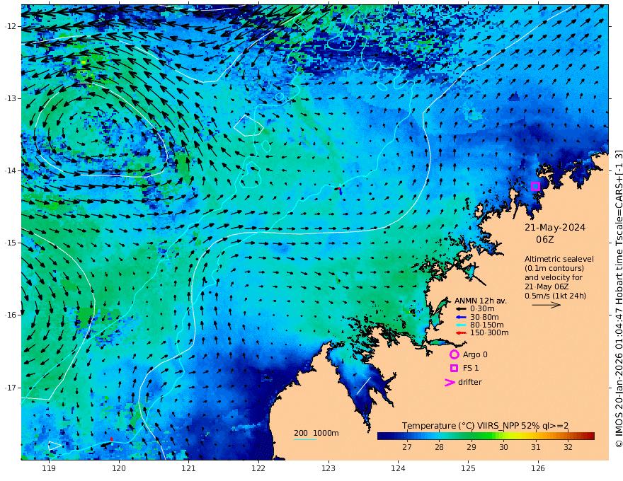Click the 0.5m/s velocity scale arrow

547,305
